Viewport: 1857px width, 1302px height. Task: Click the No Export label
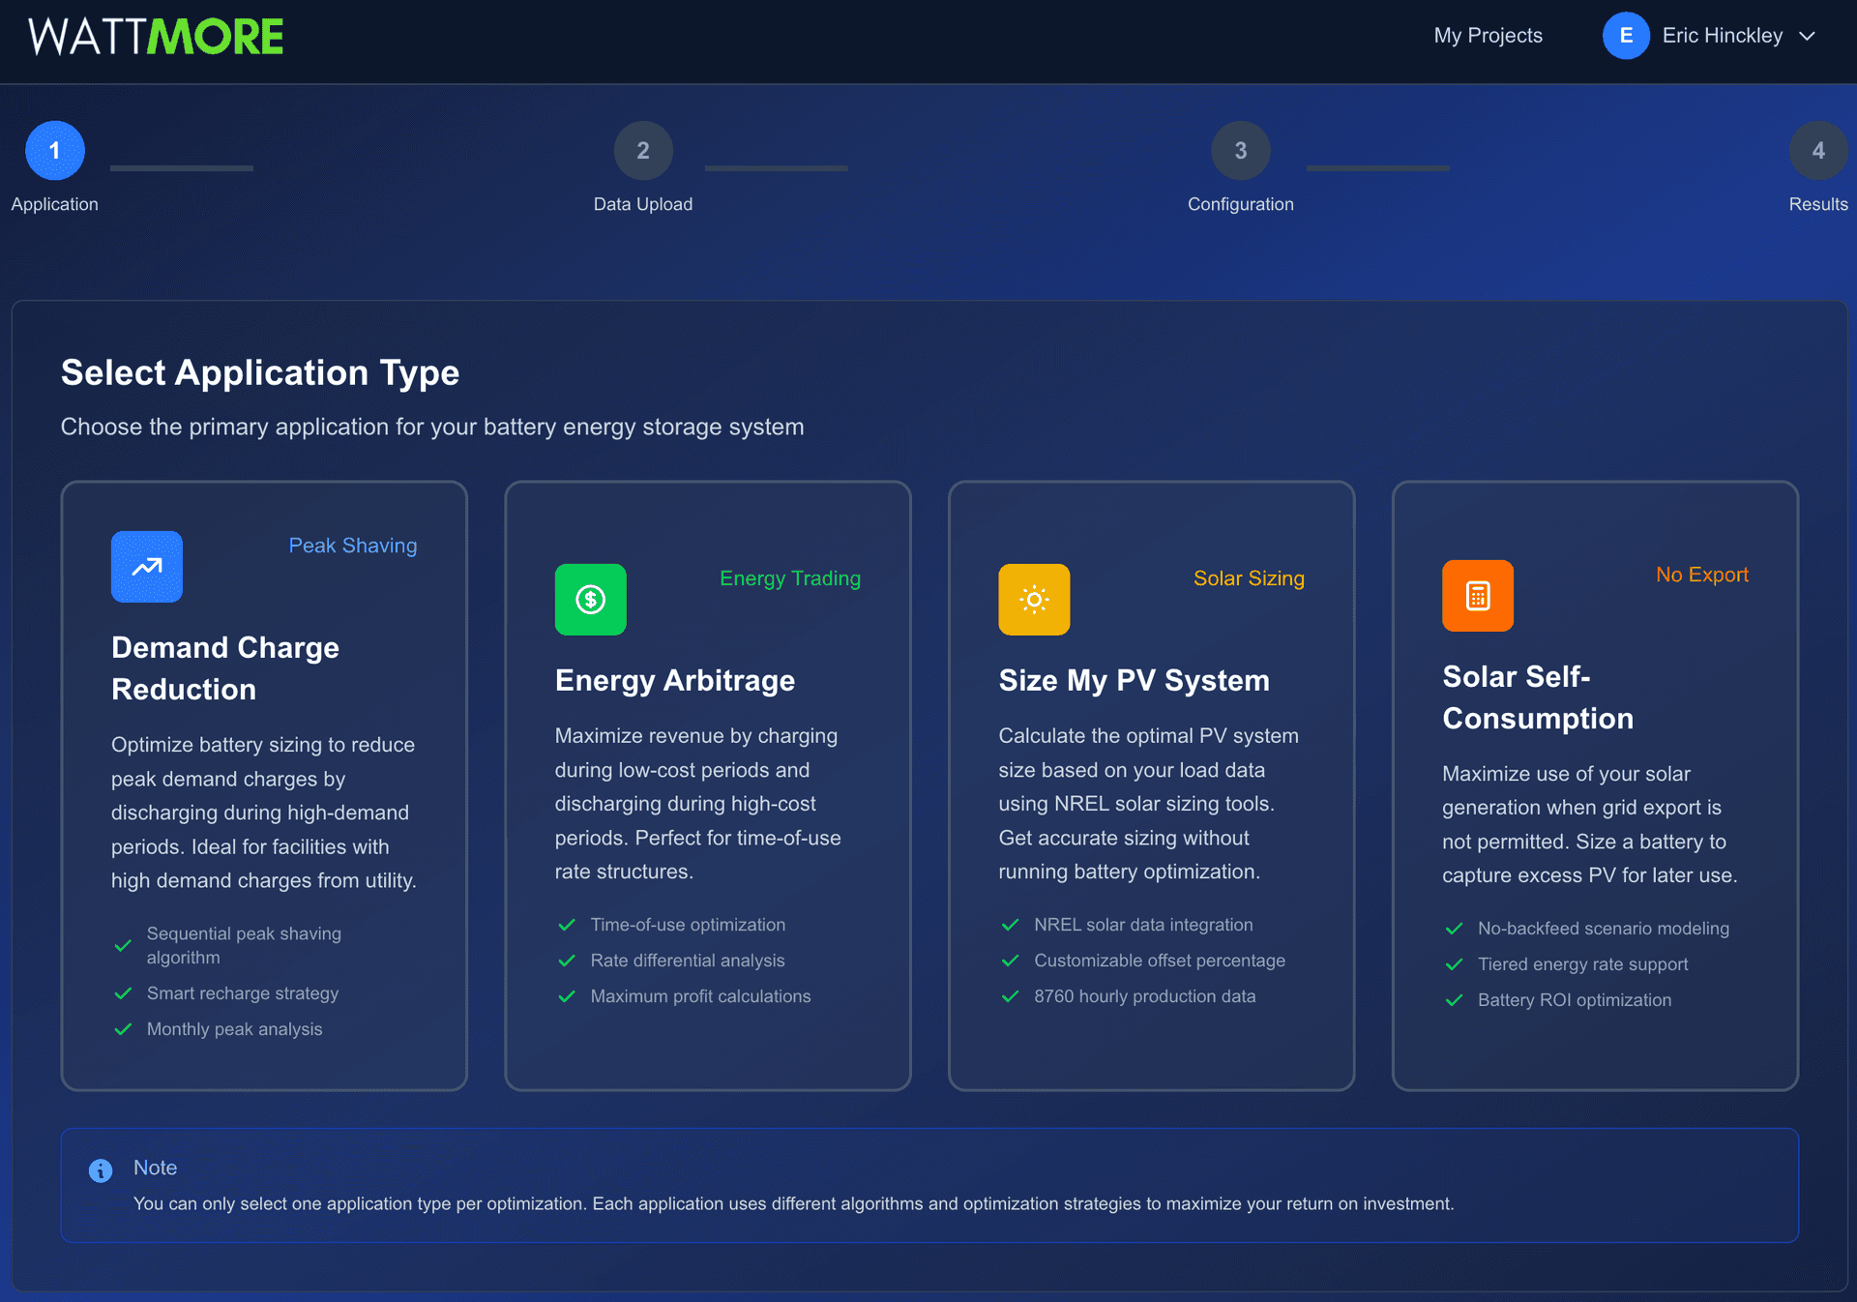click(1701, 575)
